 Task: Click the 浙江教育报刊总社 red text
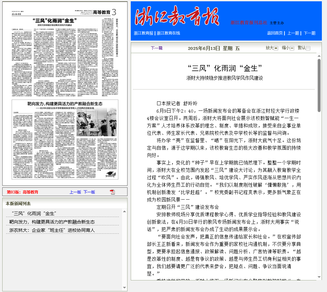point(249,23)
